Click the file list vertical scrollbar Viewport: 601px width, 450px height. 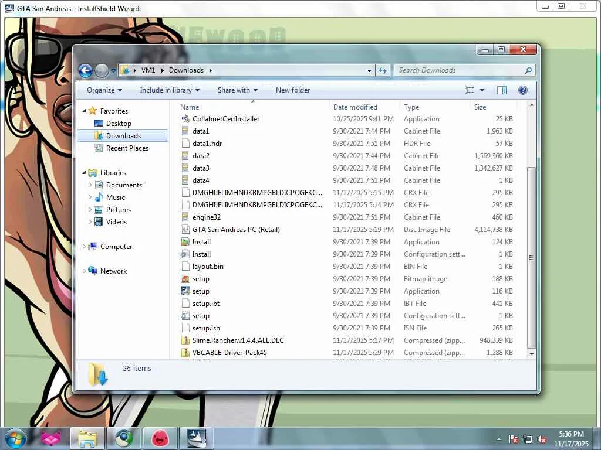point(531,258)
